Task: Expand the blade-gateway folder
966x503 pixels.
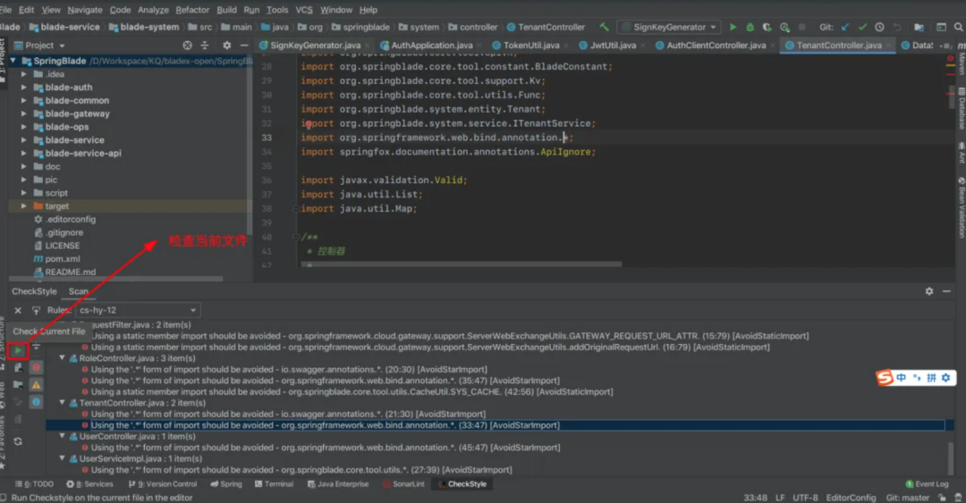Action: click(x=24, y=113)
